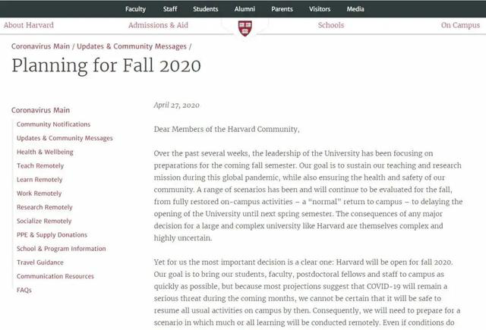Image resolution: width=486 pixels, height=330 pixels.
Task: Open PPE & Supply Donations sidebar link
Action: click(52, 235)
